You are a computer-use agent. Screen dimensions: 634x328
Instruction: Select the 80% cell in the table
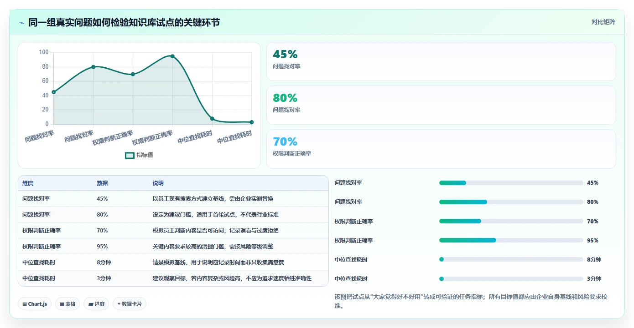coord(102,215)
